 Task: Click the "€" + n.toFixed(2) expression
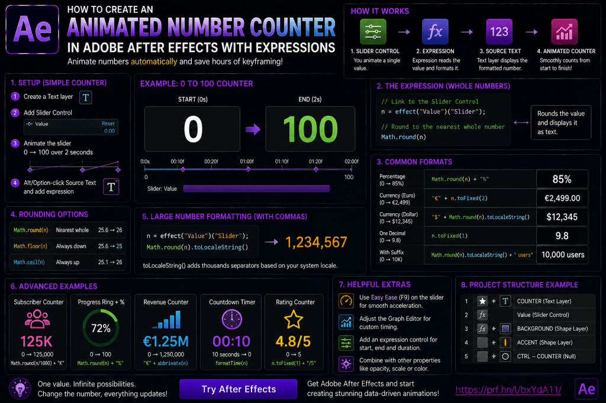459,198
